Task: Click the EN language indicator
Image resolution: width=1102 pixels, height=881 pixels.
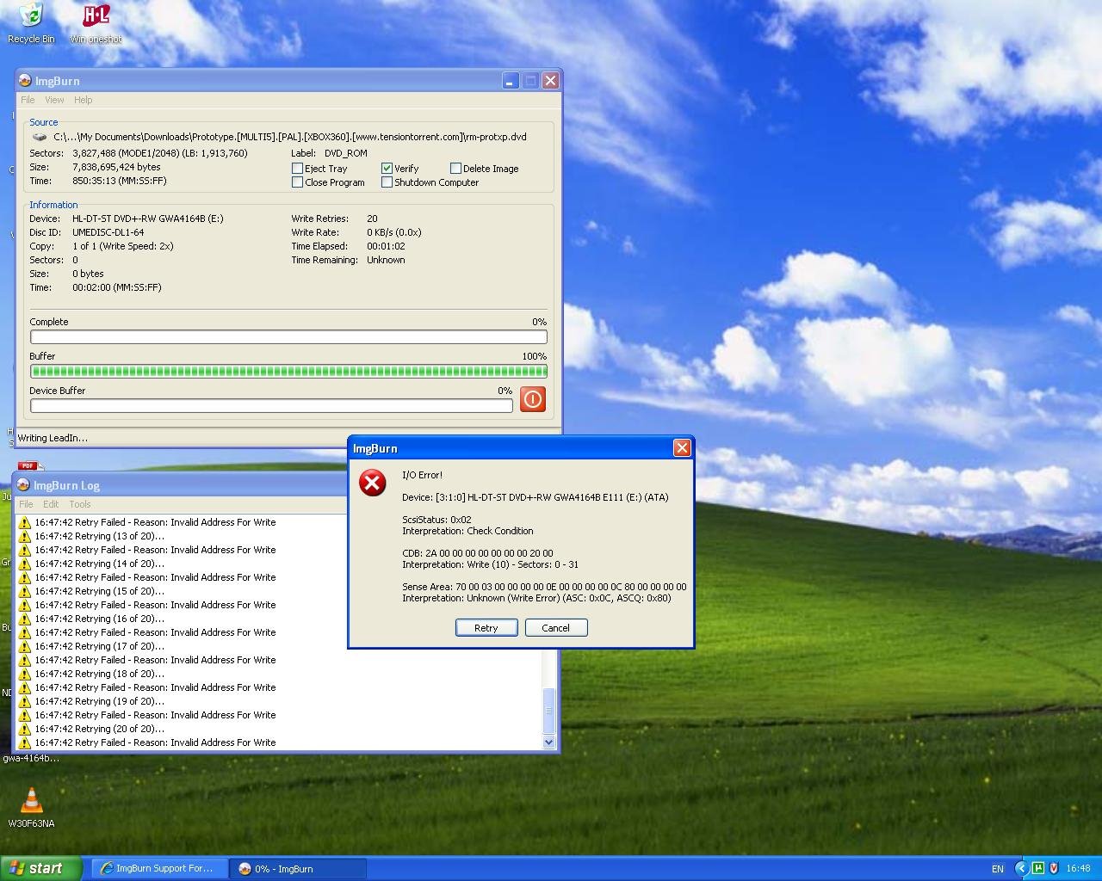Action: pos(998,869)
